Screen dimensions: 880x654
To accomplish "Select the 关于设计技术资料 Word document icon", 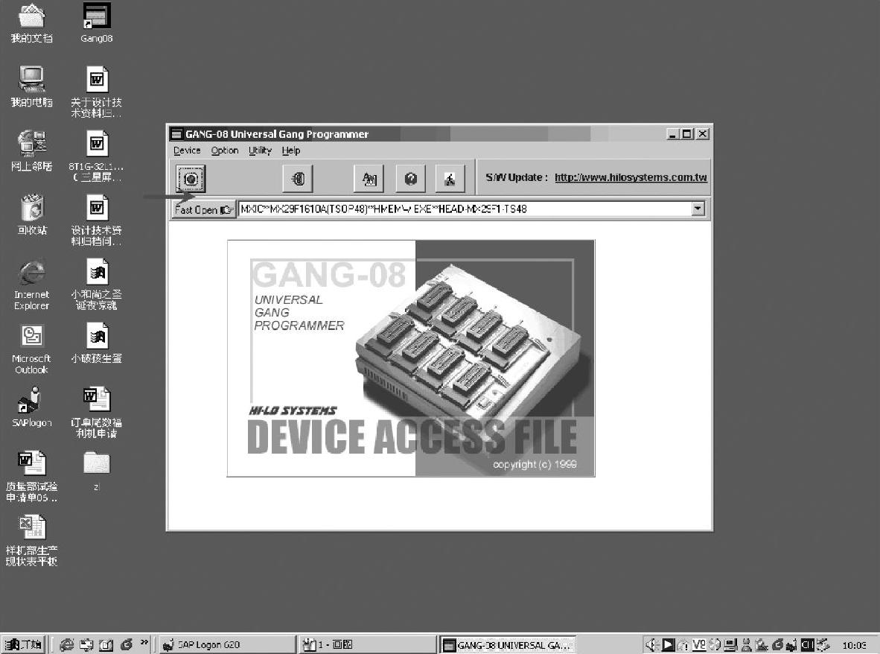I will pyautogui.click(x=96, y=92).
